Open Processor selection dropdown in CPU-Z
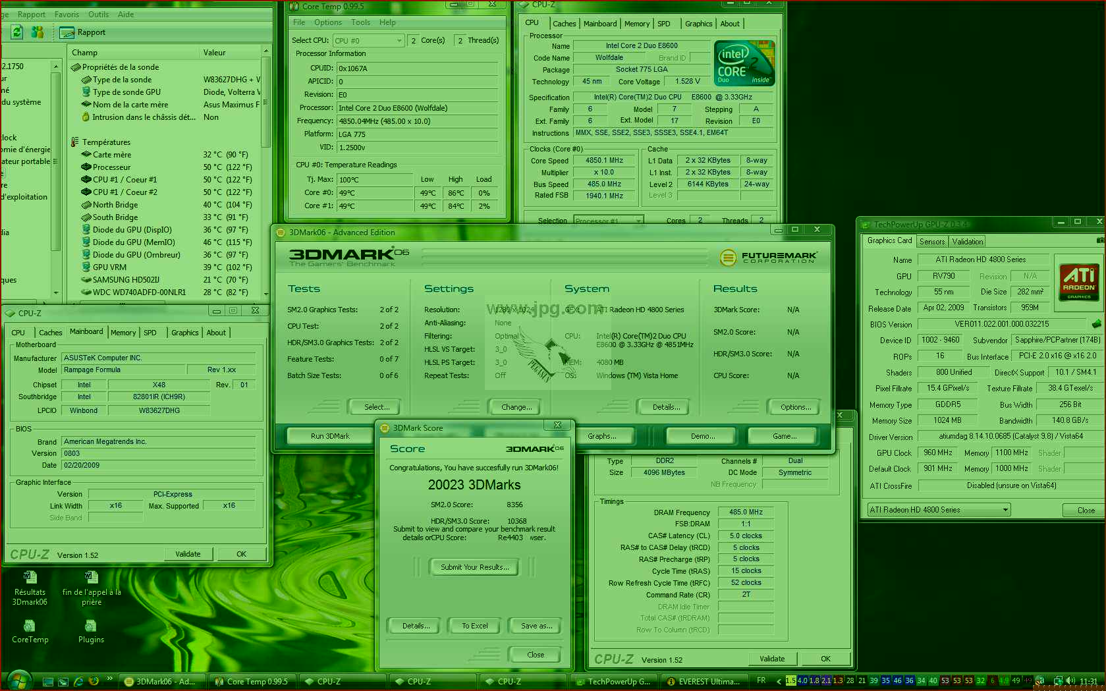 609,221
